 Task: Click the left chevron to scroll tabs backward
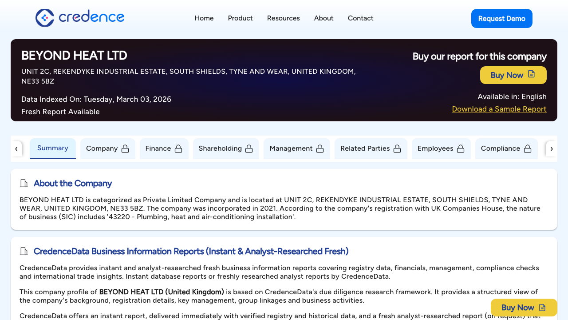16,148
